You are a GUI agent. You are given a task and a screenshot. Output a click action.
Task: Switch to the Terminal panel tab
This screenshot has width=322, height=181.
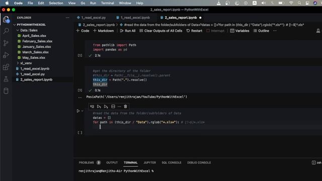click(131, 162)
